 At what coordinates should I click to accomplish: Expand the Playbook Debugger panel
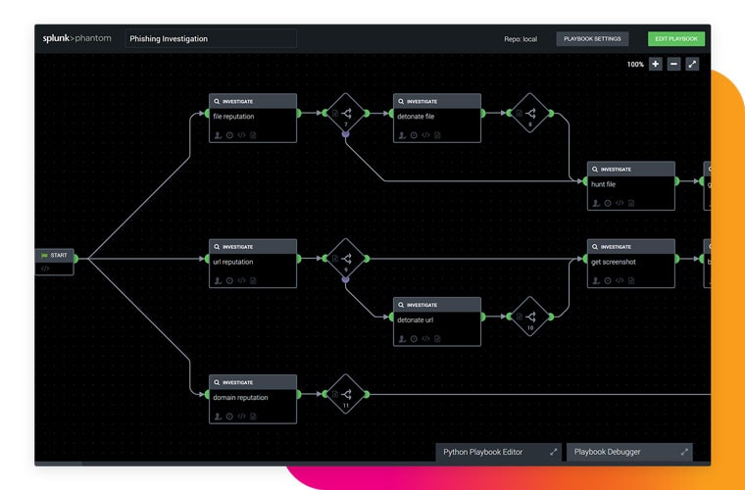pos(684,452)
